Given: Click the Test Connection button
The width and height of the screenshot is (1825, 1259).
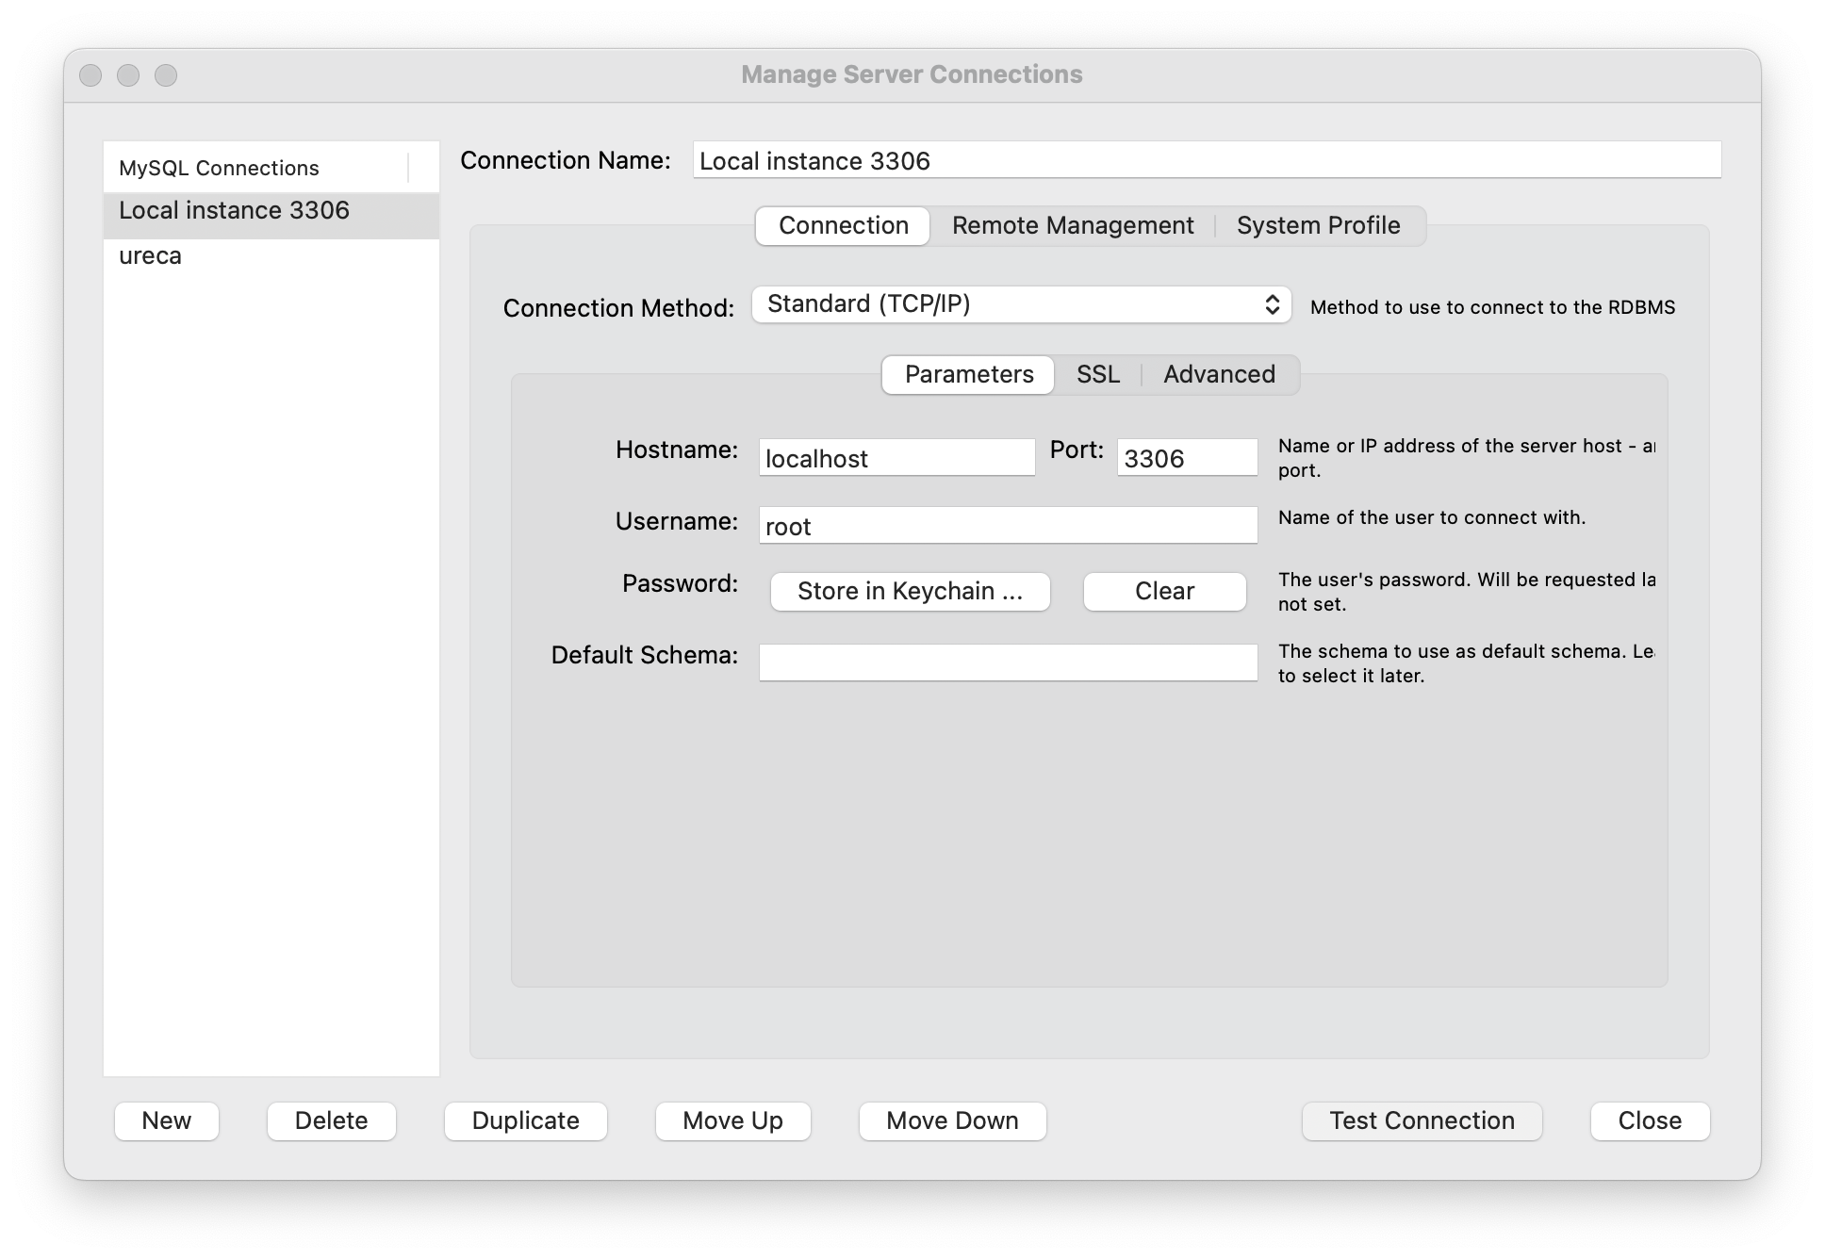Looking at the screenshot, I should (1421, 1120).
